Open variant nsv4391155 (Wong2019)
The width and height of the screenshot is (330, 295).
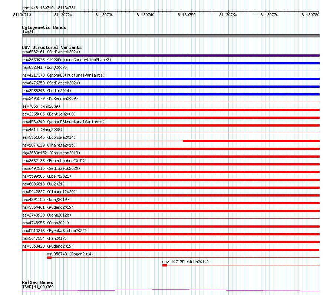tap(46, 200)
